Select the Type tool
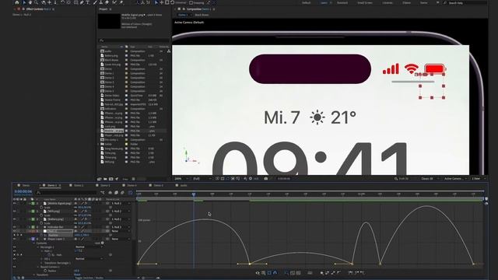 [x=88, y=2]
